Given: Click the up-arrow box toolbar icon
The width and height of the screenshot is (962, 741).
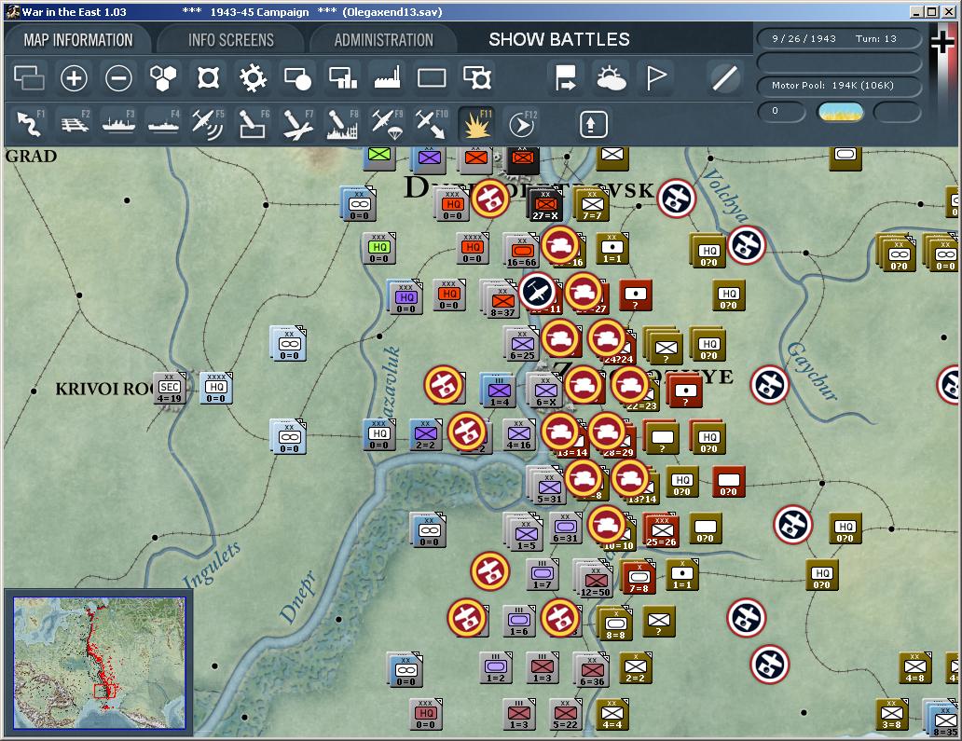Looking at the screenshot, I should (593, 125).
